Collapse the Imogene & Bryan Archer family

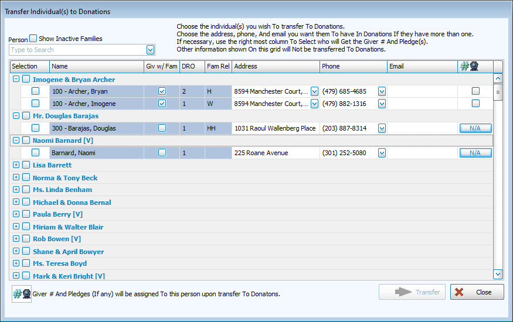(16, 79)
